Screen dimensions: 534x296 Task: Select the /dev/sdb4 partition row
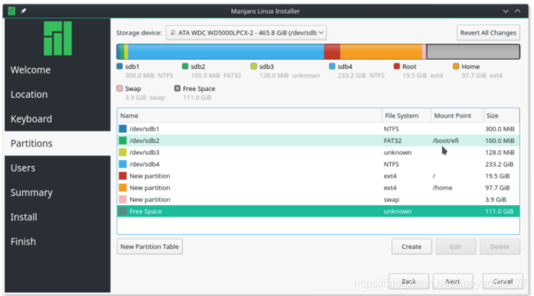coord(318,164)
